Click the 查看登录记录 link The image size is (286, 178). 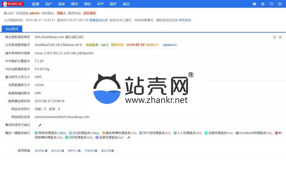click(98, 20)
